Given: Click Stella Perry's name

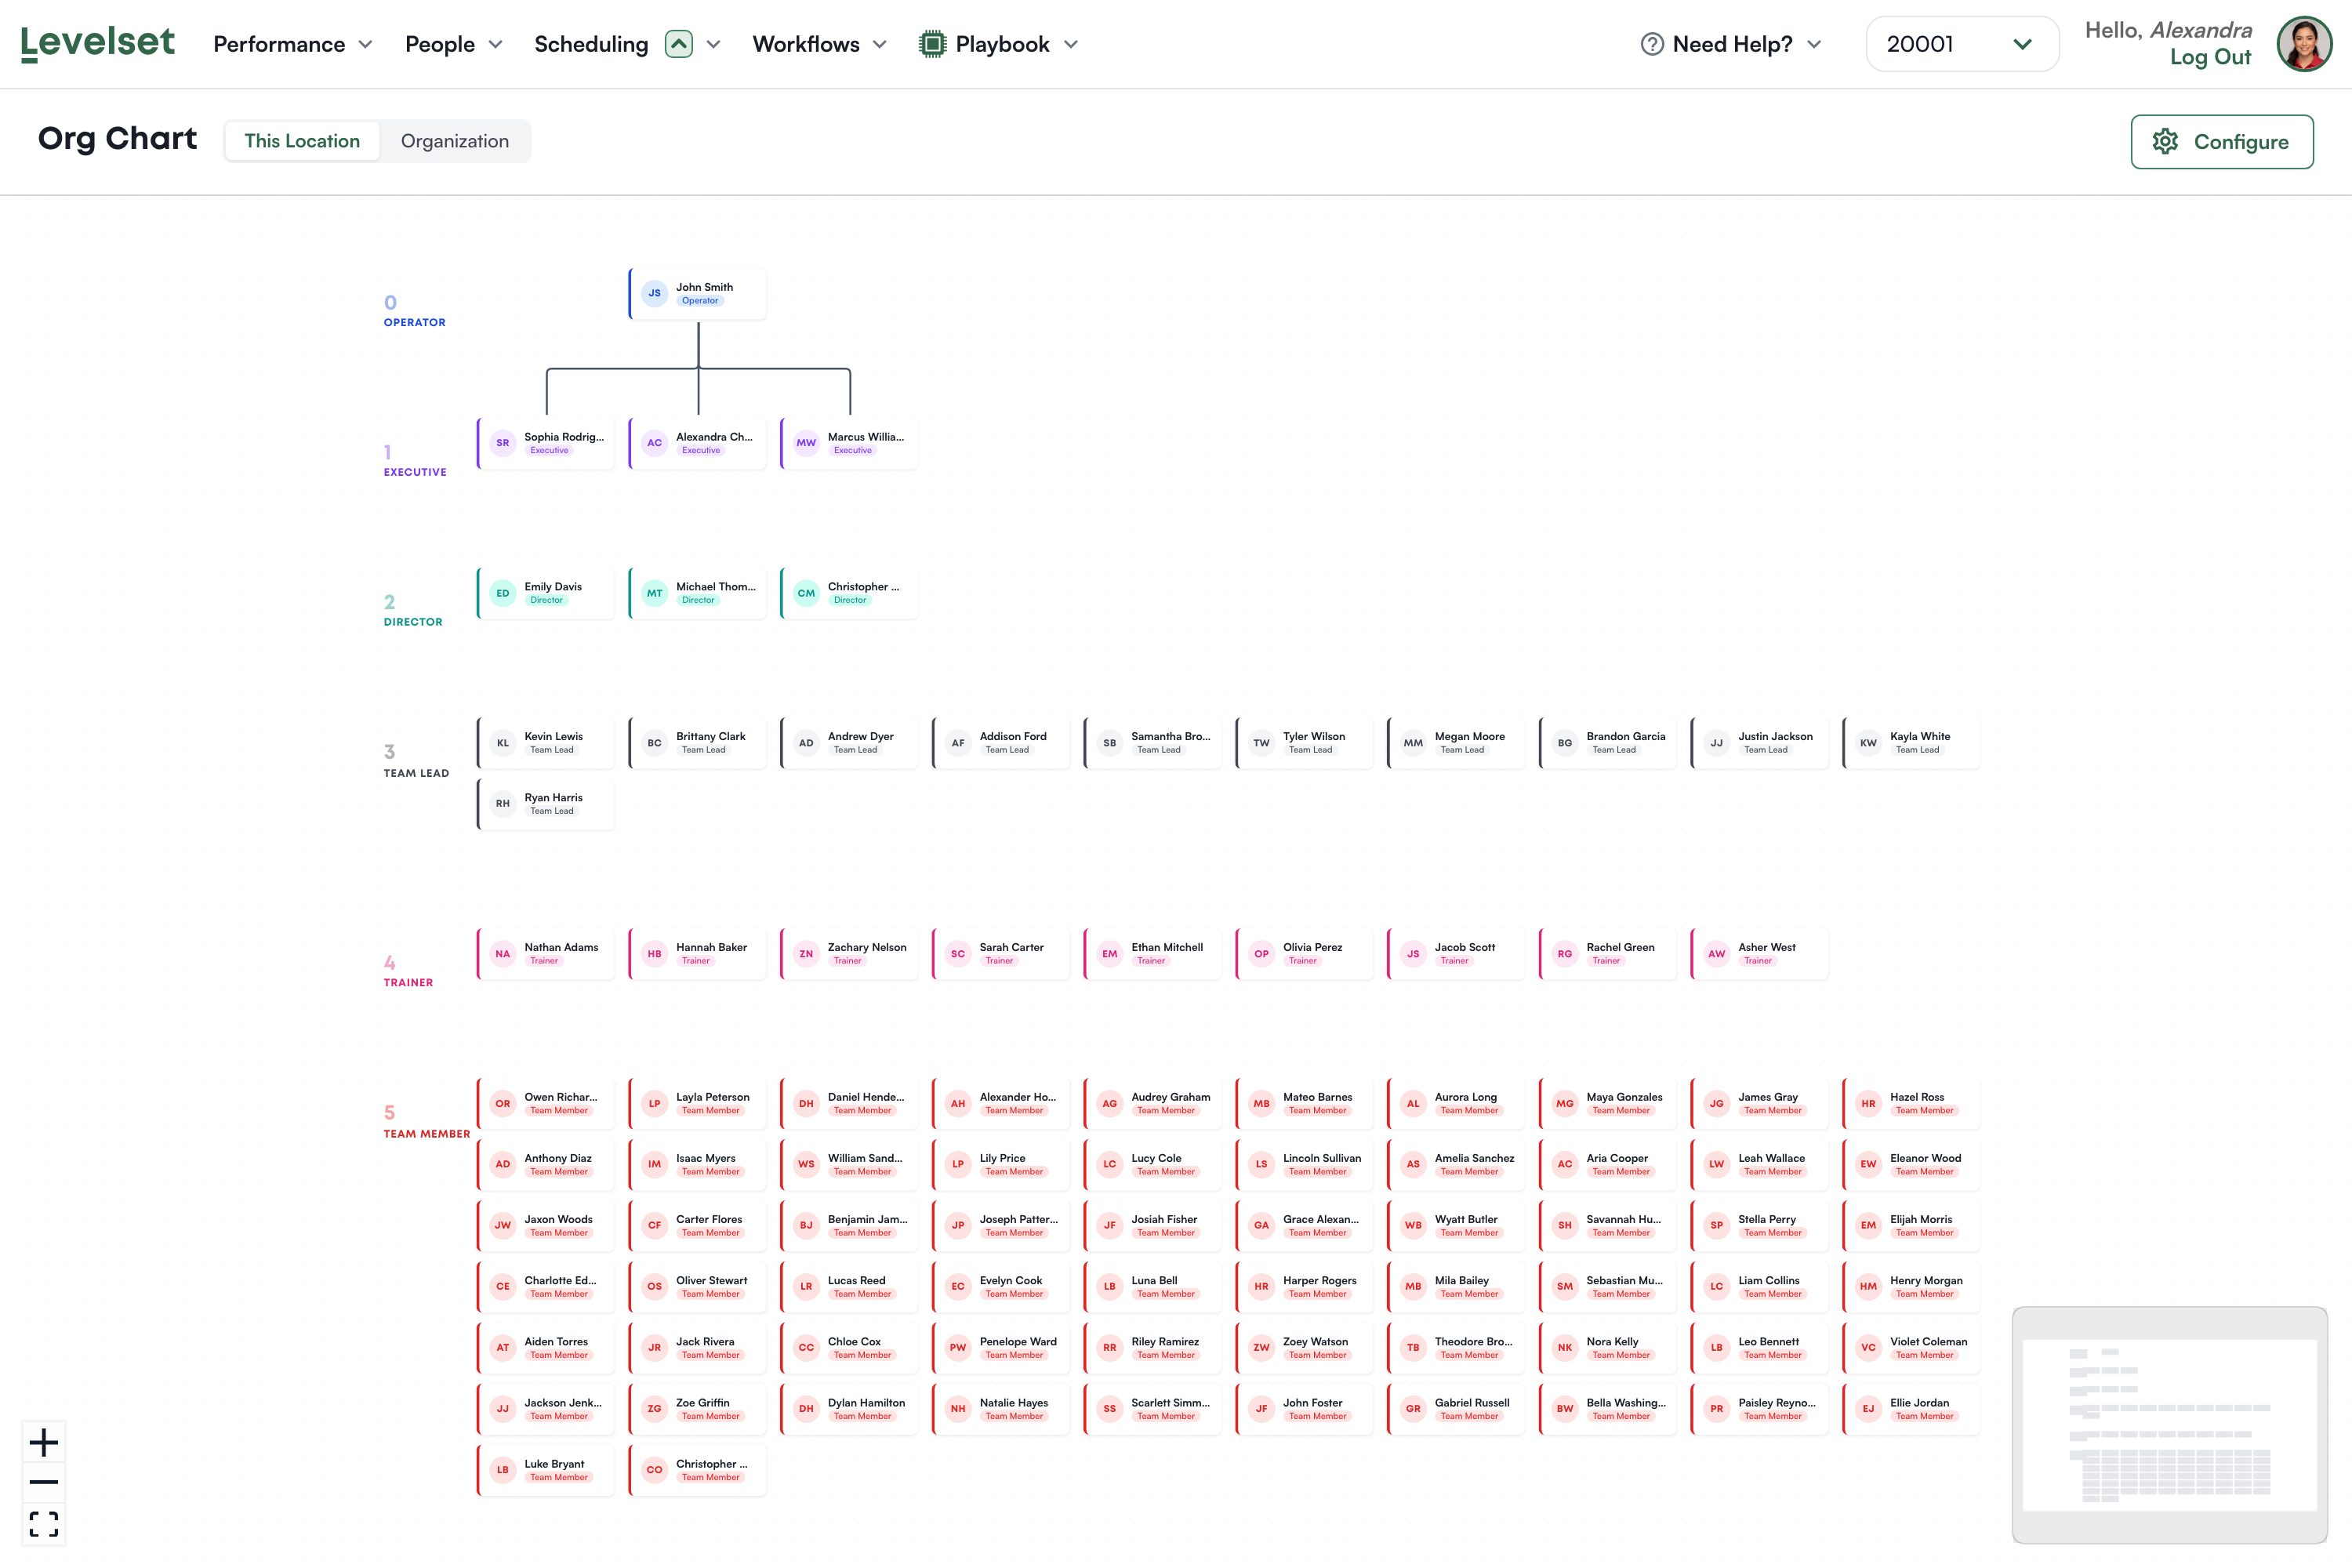Looking at the screenshot, I should click(1766, 1219).
